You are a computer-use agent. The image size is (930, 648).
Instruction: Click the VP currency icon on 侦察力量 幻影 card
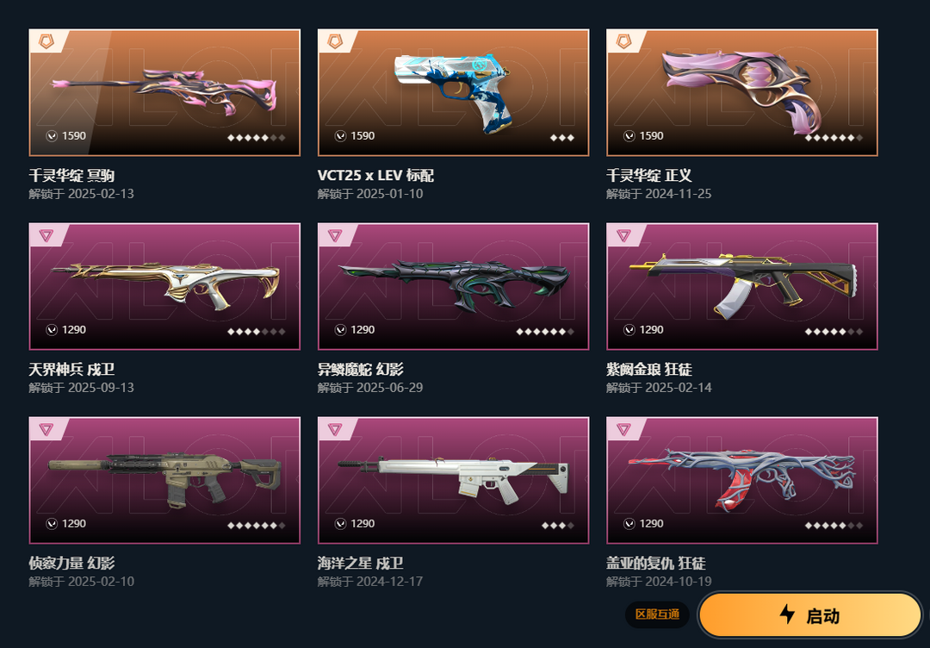point(52,524)
